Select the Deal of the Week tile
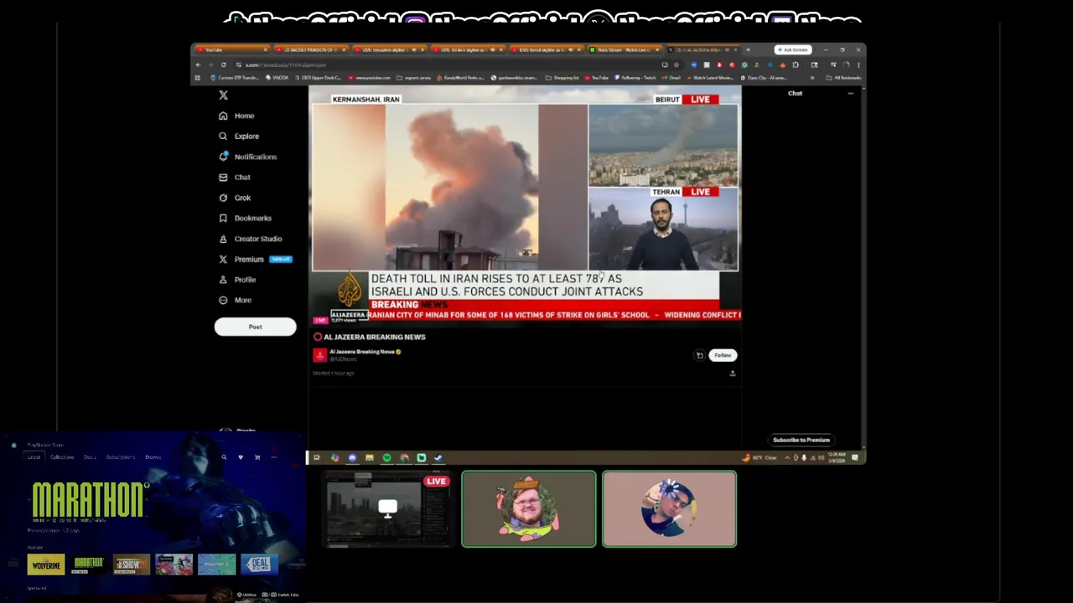1073x603 pixels. pyautogui.click(x=259, y=565)
